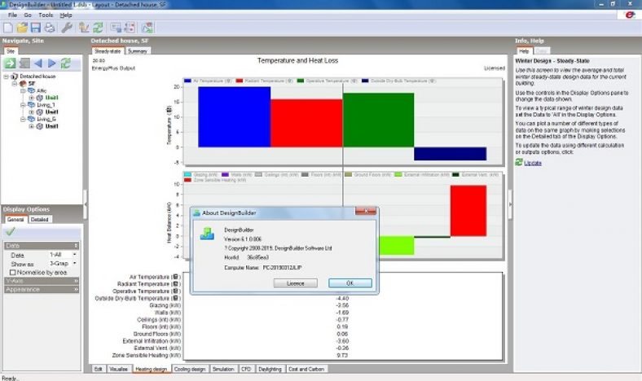Click the grey greyed-out icon in navigator toolbar
Screen dimensions: 642x381
[24, 63]
